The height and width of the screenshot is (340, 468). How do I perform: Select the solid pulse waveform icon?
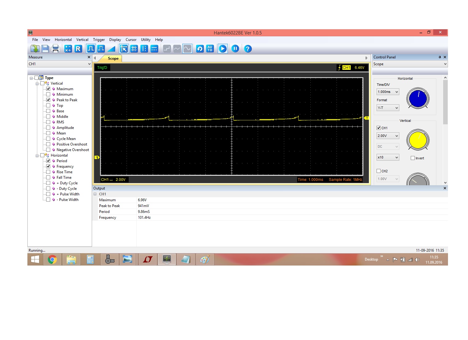(91, 49)
